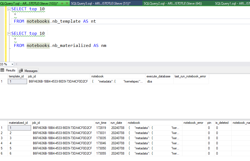
Task: Open the Messages tab
Action: pos(28,71)
